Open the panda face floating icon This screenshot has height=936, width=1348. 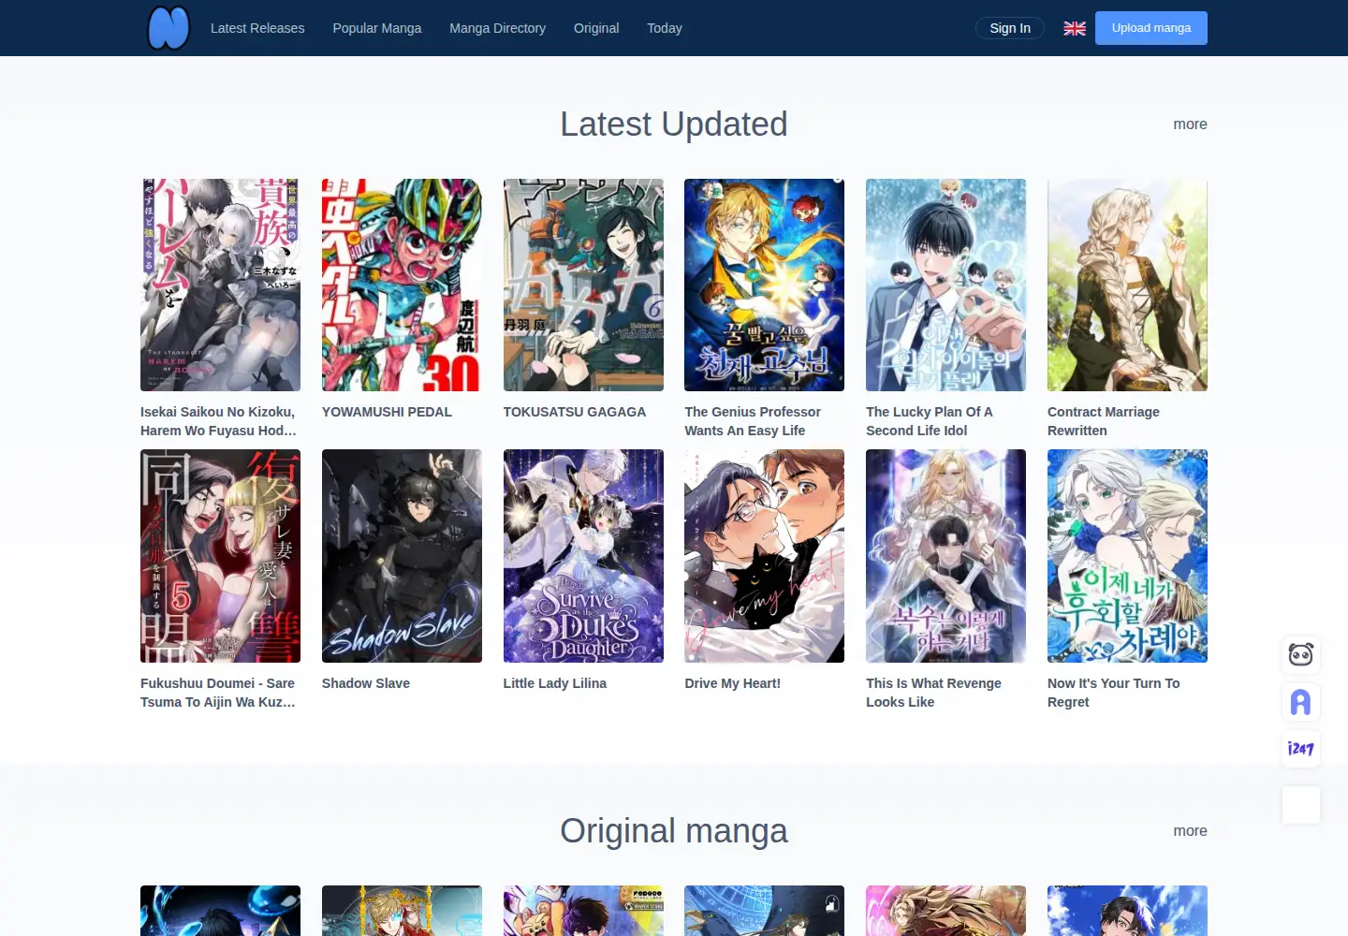(x=1301, y=655)
